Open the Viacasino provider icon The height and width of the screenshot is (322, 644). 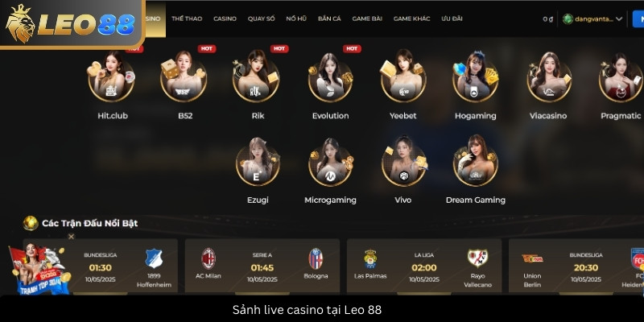click(548, 77)
